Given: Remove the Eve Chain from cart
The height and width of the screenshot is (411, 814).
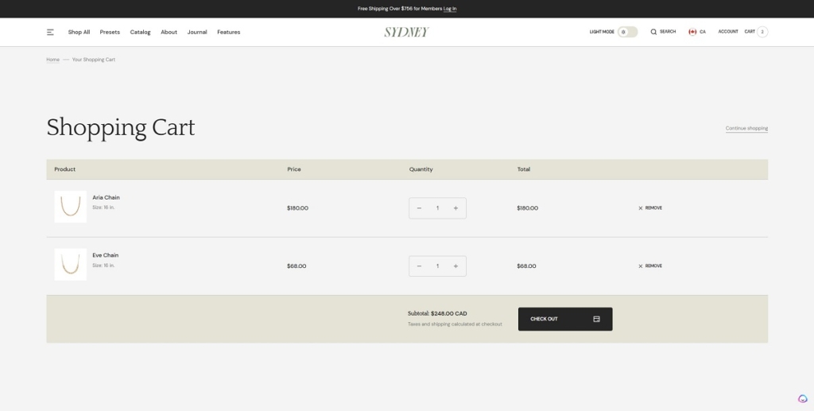Looking at the screenshot, I should (x=650, y=266).
